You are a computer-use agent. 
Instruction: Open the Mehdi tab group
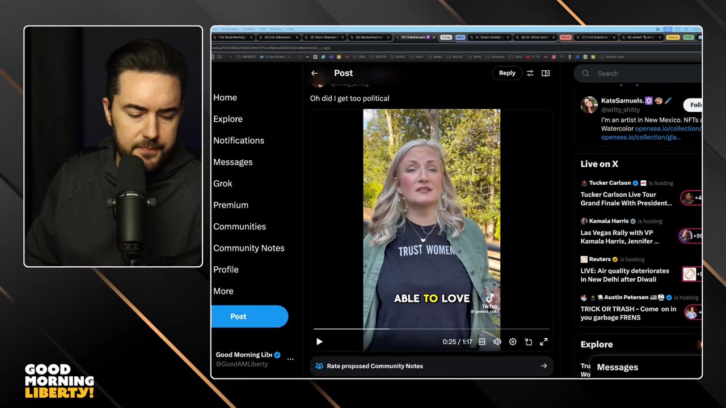click(565, 37)
